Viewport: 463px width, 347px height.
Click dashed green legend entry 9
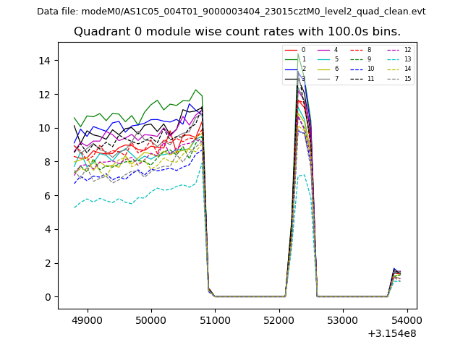356,59
